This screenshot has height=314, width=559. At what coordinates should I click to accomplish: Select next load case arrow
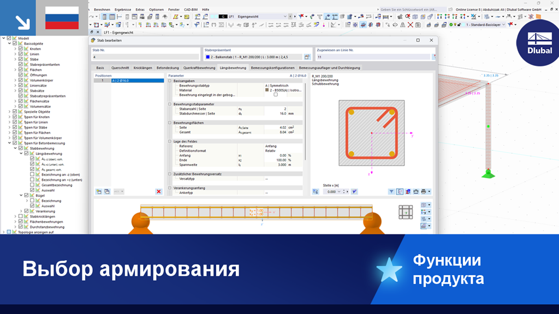point(295,16)
